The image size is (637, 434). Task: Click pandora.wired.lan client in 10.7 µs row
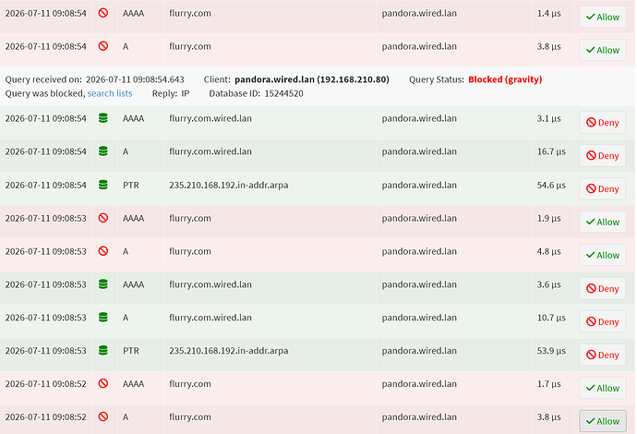point(419,318)
